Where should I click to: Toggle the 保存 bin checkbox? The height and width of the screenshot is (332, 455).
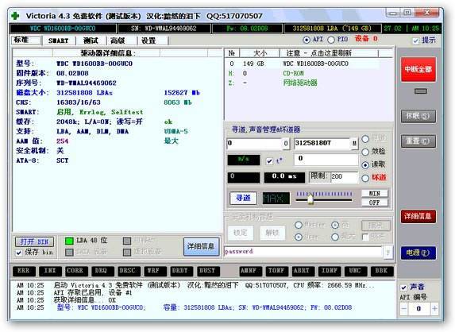[19, 253]
